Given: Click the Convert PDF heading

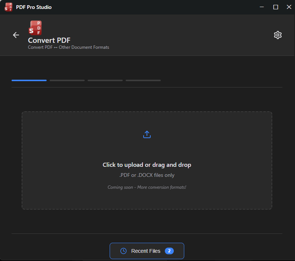Looking at the screenshot, I should click(49, 40).
